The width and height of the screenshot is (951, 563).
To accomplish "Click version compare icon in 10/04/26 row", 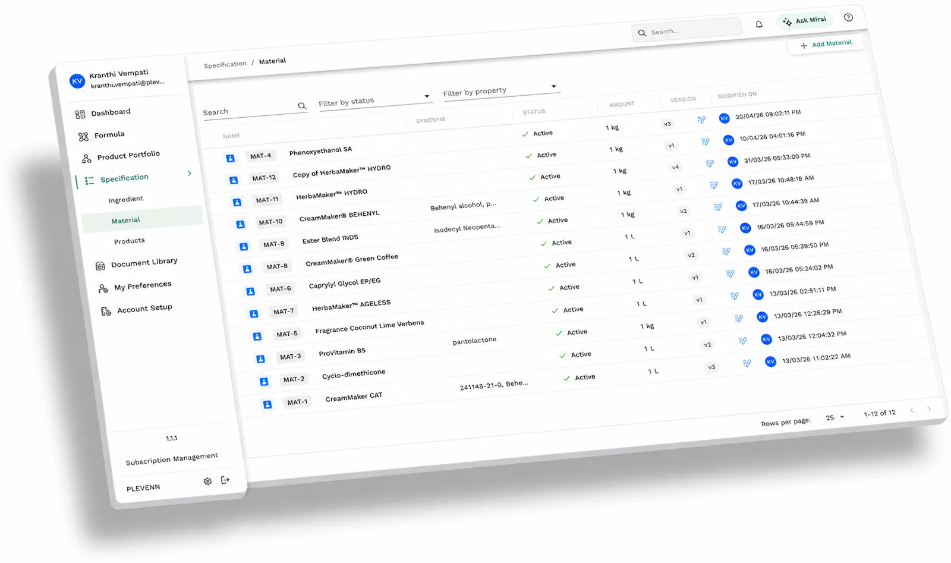I will [706, 141].
